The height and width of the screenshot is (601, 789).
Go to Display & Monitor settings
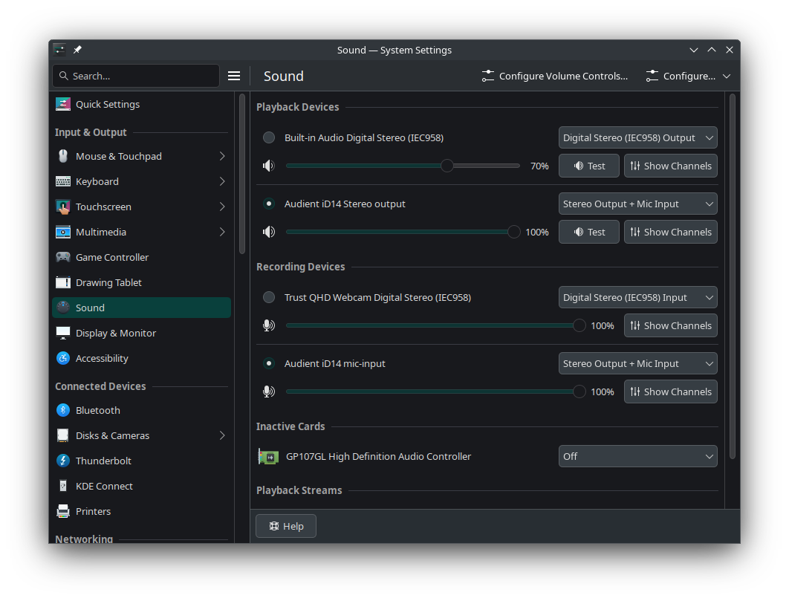pyautogui.click(x=116, y=333)
